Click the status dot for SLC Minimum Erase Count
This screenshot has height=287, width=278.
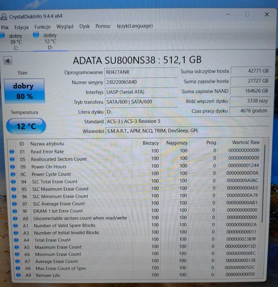pyautogui.click(x=14, y=197)
